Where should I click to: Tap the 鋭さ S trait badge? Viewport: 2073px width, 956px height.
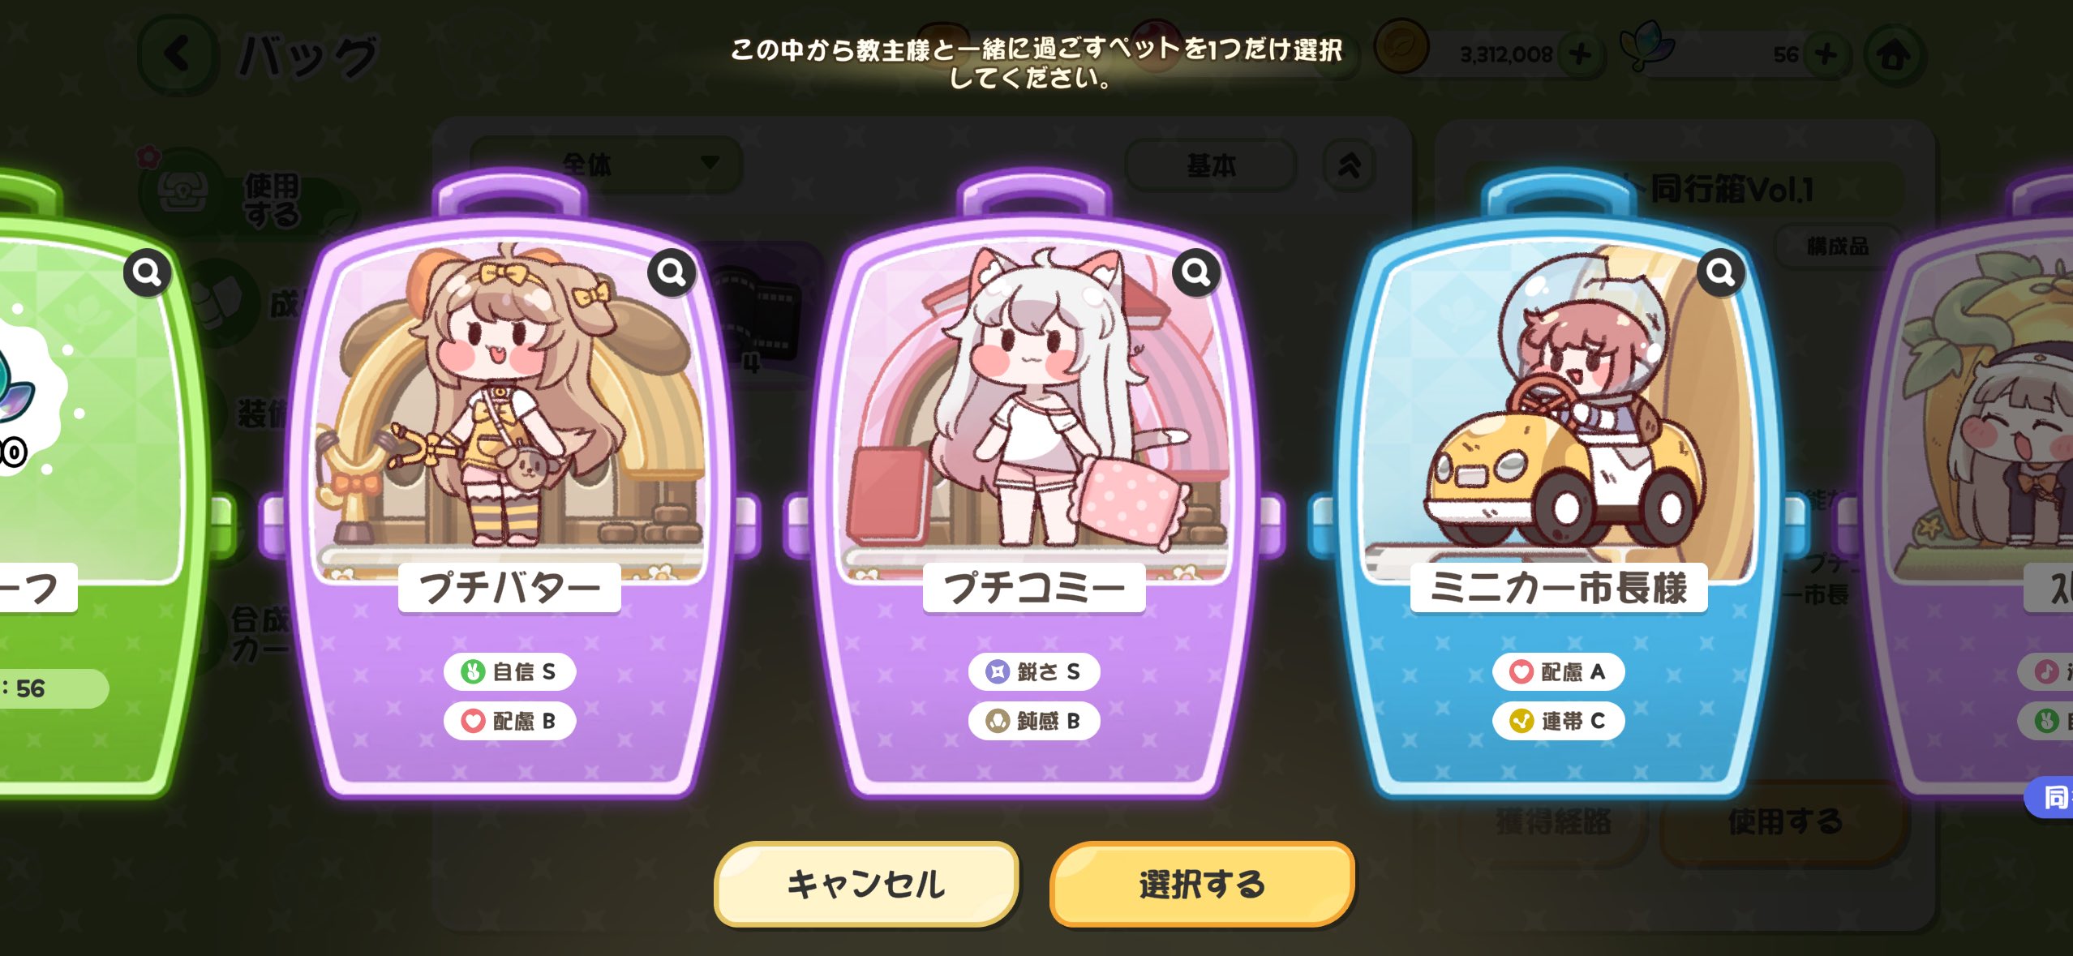click(x=1034, y=671)
